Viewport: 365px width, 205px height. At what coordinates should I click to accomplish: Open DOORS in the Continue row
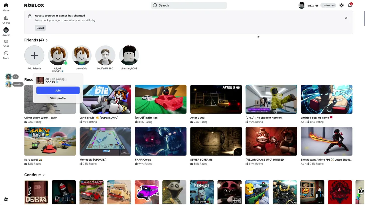click(x=36, y=192)
